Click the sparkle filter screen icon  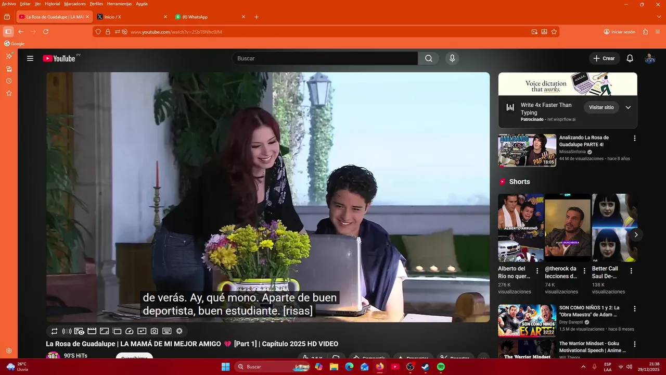(x=142, y=331)
